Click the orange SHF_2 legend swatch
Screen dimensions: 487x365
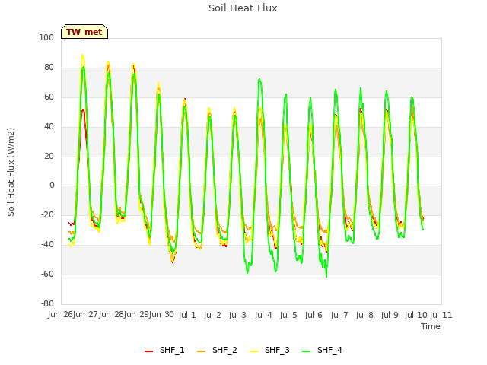tap(201, 351)
